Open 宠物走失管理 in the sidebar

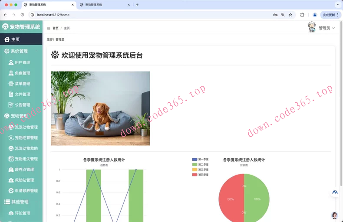click(x=21, y=159)
